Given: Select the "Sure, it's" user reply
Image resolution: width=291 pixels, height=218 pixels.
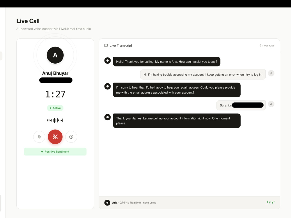Looking at the screenshot, I should 241,105.
